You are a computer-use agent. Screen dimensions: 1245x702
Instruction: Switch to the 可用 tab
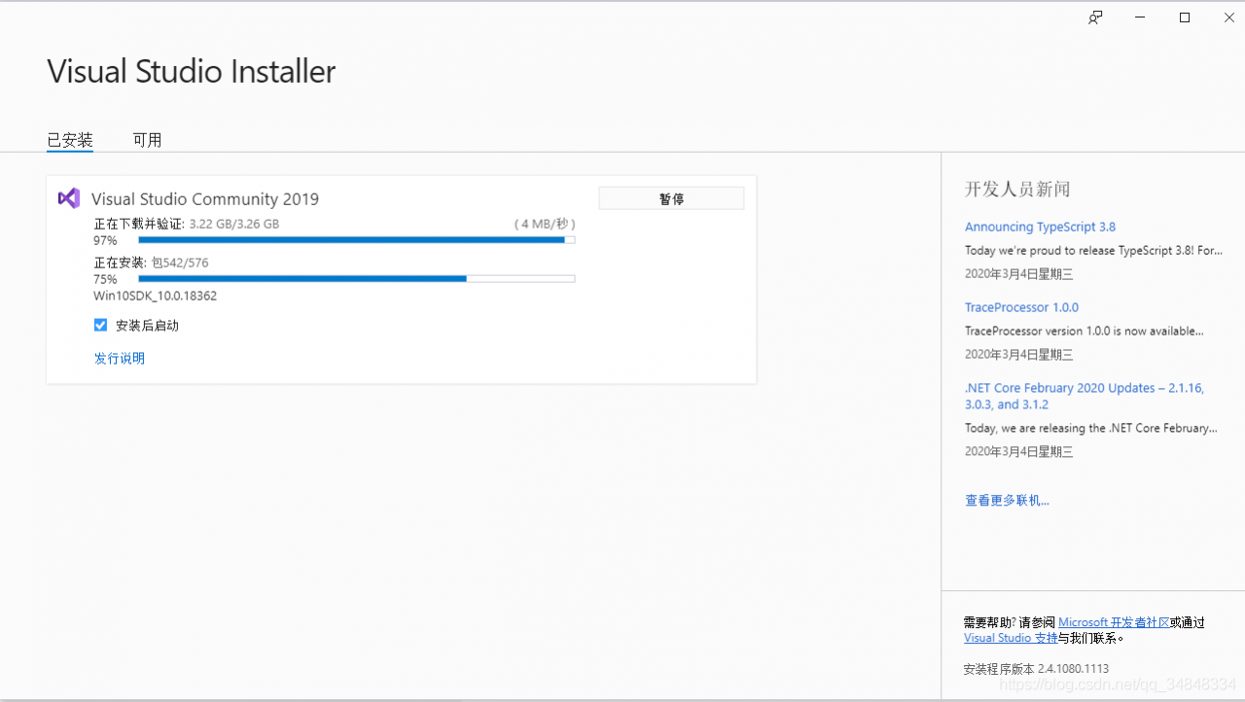point(147,140)
